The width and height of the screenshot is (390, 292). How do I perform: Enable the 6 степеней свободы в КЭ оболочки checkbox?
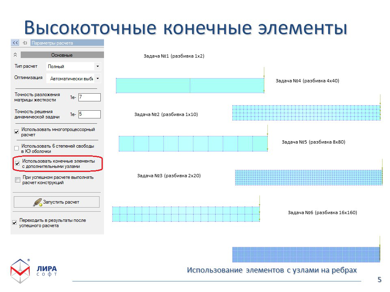(x=16, y=148)
